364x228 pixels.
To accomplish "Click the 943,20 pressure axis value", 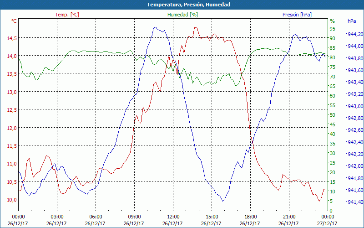I will pyautogui.click(x=355, y=94).
